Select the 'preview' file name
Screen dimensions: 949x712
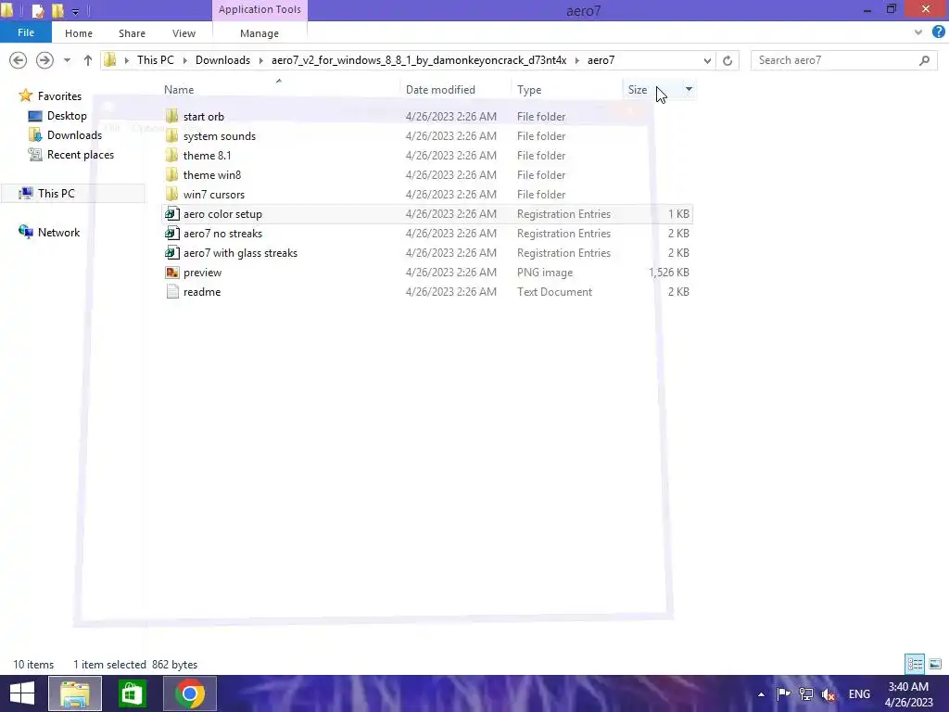click(202, 273)
